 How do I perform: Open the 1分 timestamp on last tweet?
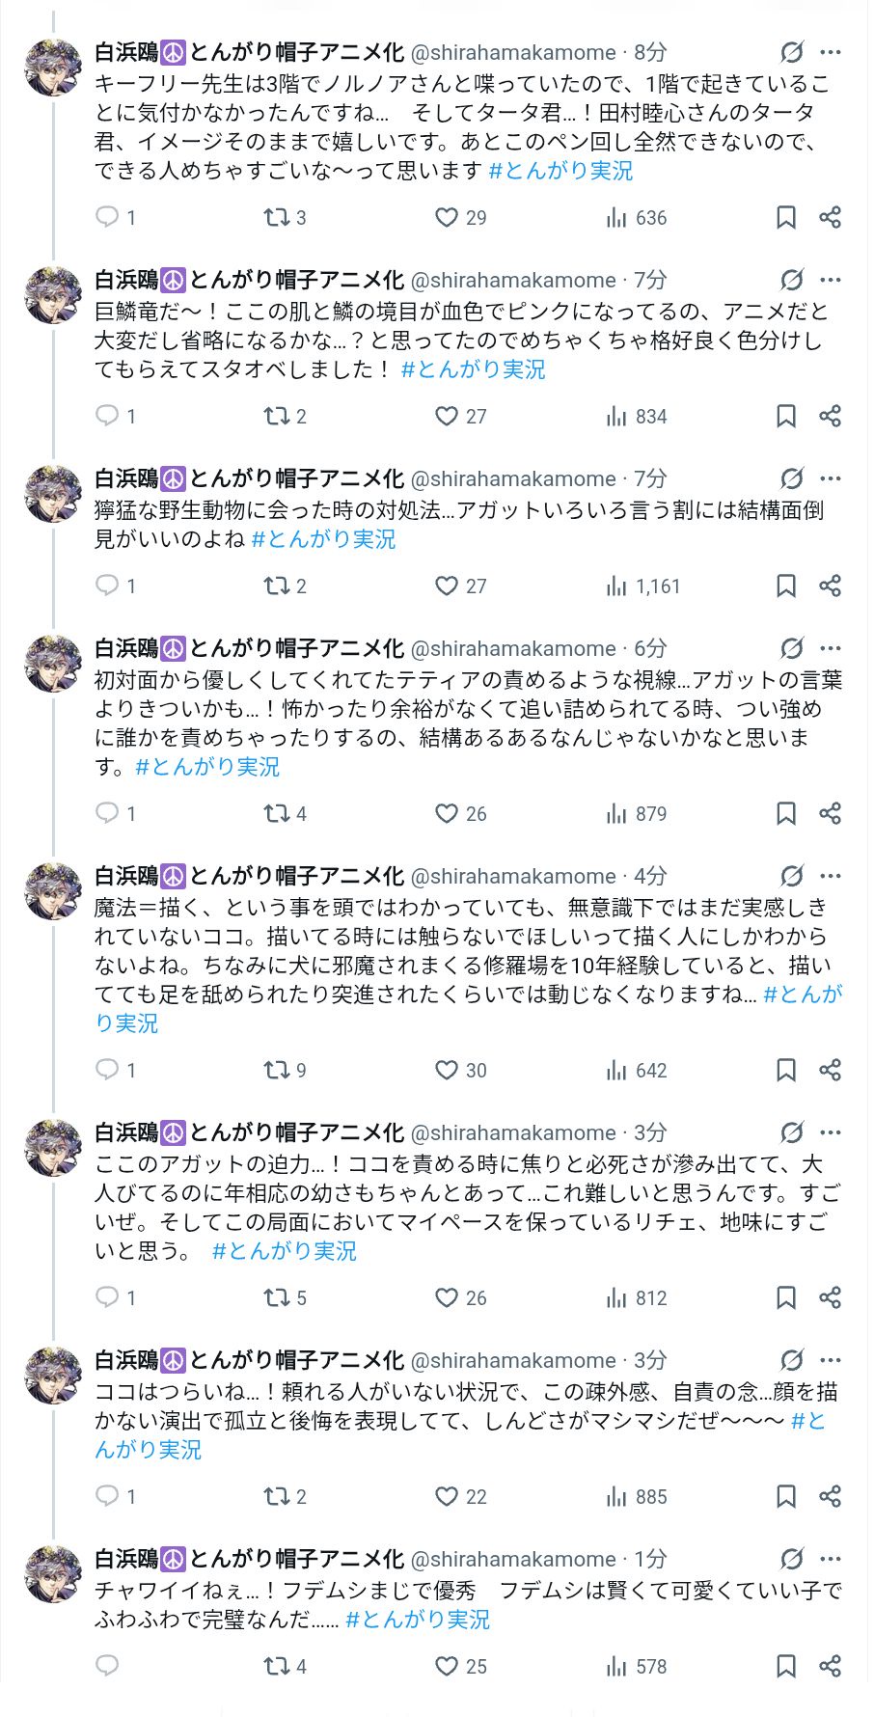click(650, 1559)
